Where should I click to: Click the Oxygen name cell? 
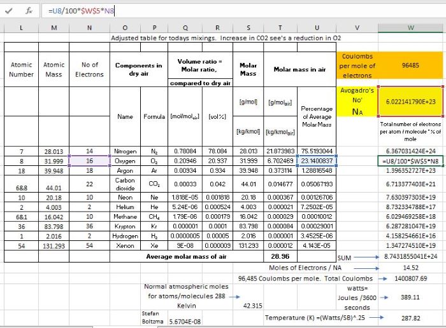pyautogui.click(x=125, y=161)
